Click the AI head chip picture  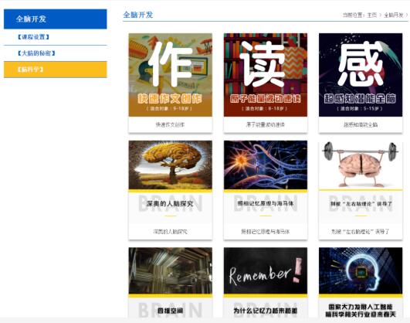click(361, 270)
